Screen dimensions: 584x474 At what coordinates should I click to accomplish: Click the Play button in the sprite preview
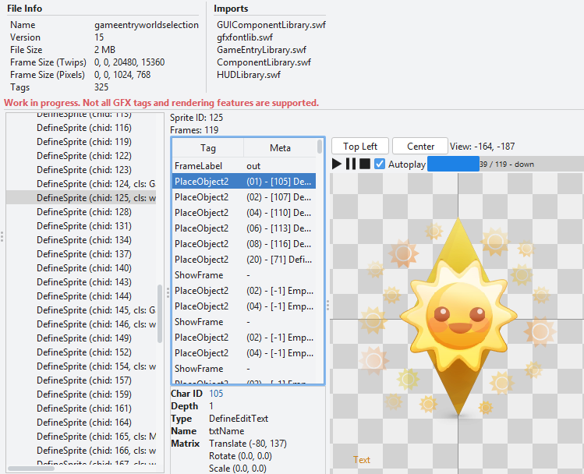(337, 164)
